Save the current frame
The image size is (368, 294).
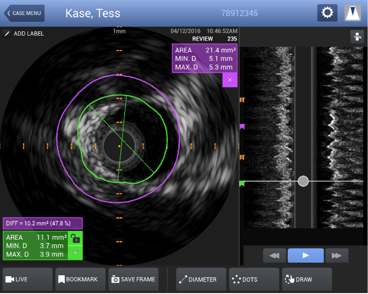(133, 279)
